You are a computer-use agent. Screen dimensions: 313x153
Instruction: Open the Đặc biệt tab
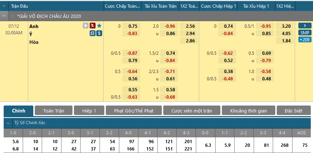click(294, 111)
